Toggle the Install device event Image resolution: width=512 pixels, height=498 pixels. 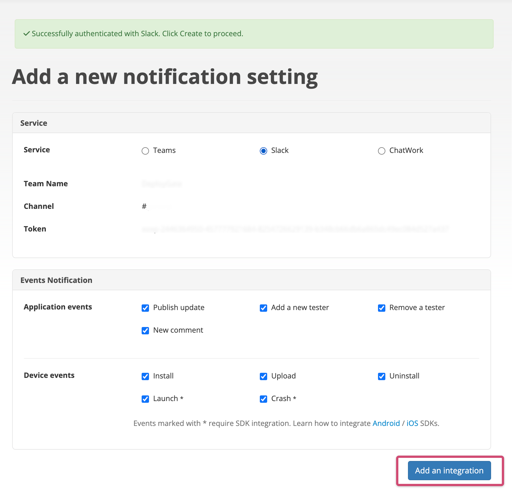(x=145, y=376)
